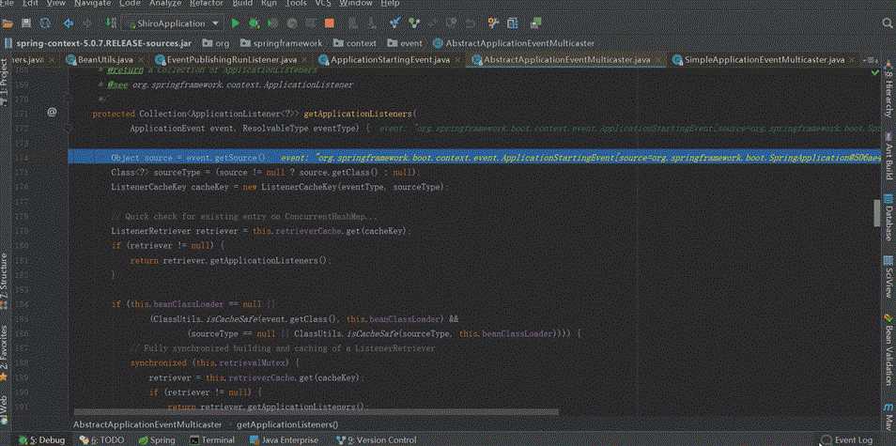Click the VCS update project icon
The width and height of the screenshot is (896, 446).
pos(394,23)
